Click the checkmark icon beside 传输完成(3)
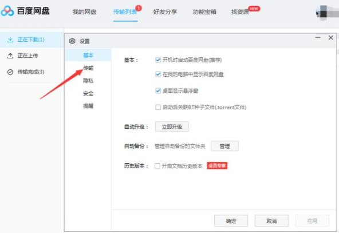Viewport: 339px width, 233px height. point(10,72)
